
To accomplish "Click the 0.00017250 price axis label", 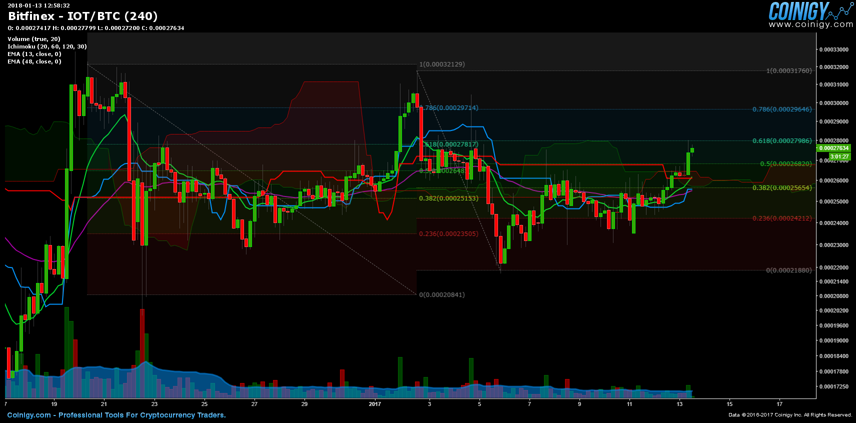I will [834, 386].
